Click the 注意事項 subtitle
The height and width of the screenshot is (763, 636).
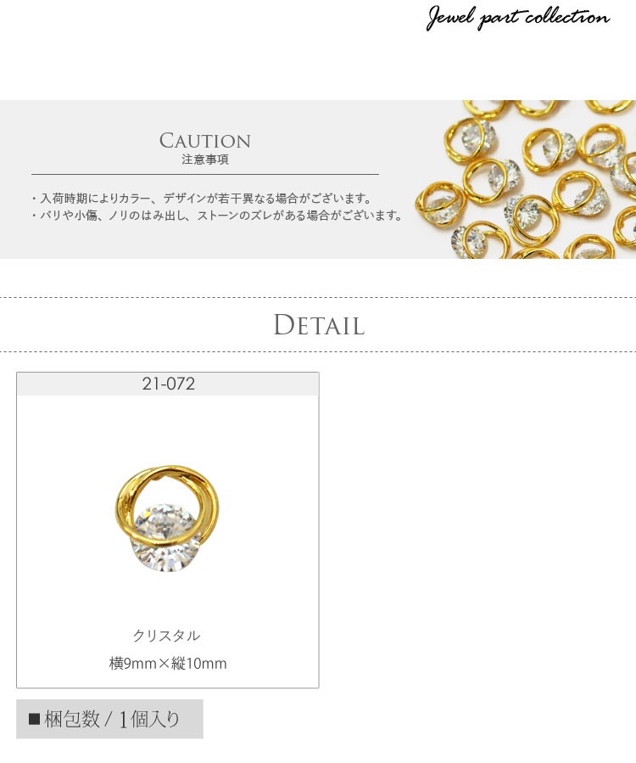pyautogui.click(x=204, y=160)
